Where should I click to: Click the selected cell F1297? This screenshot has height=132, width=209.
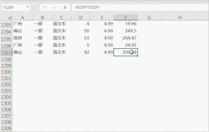pyautogui.click(x=125, y=52)
